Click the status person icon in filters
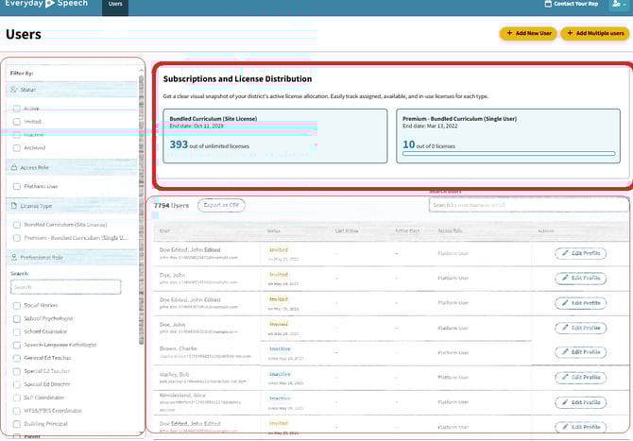This screenshot has height=441, width=633. (x=14, y=90)
